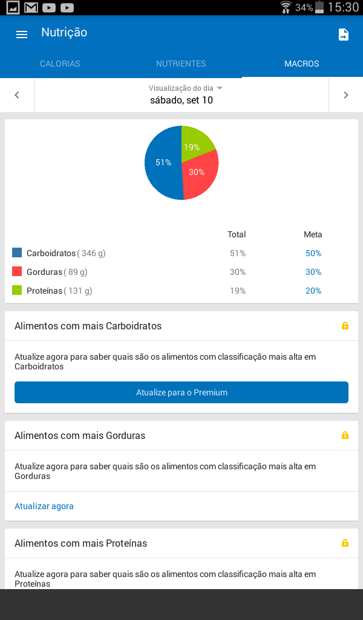
Task: Tap the green Proteínas color swatch
Action: 17,290
